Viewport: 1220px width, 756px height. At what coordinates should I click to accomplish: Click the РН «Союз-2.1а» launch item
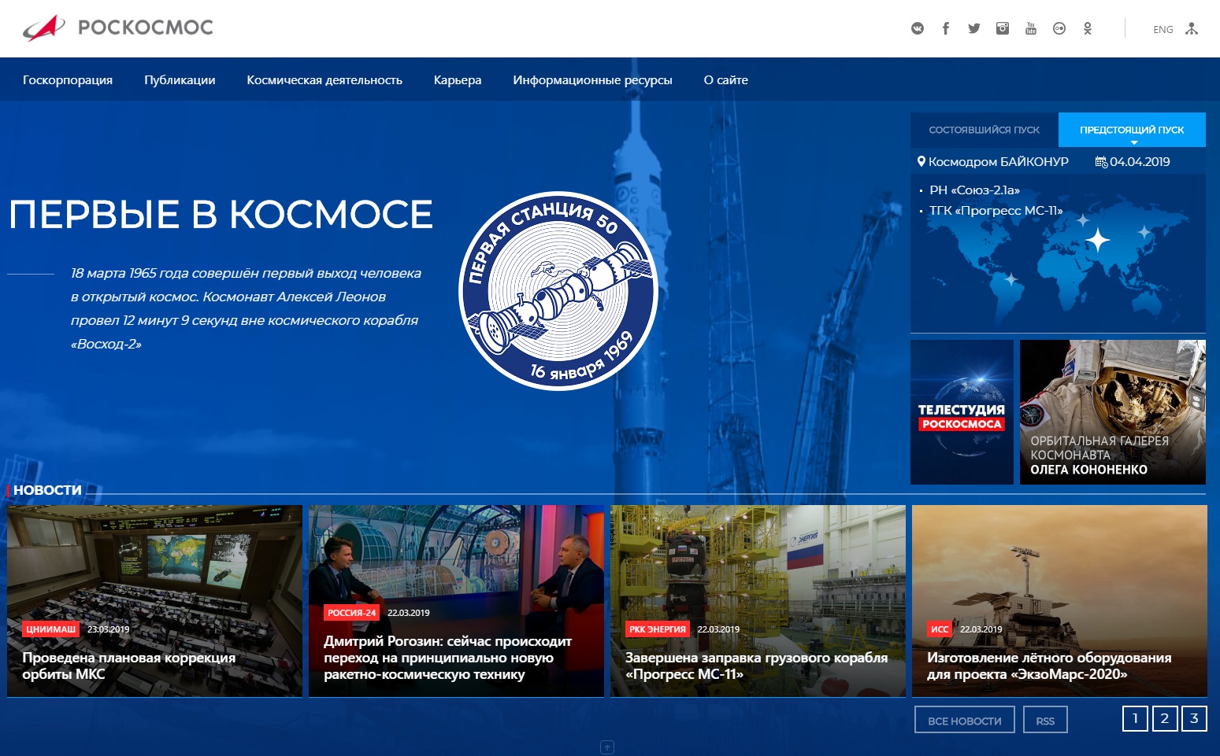[x=974, y=190]
